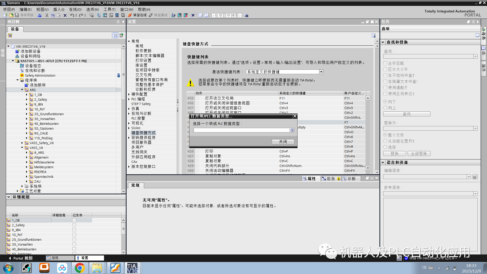Check published box for 1_OB row
This screenshot has height=274, width=487.
(x=74, y=220)
